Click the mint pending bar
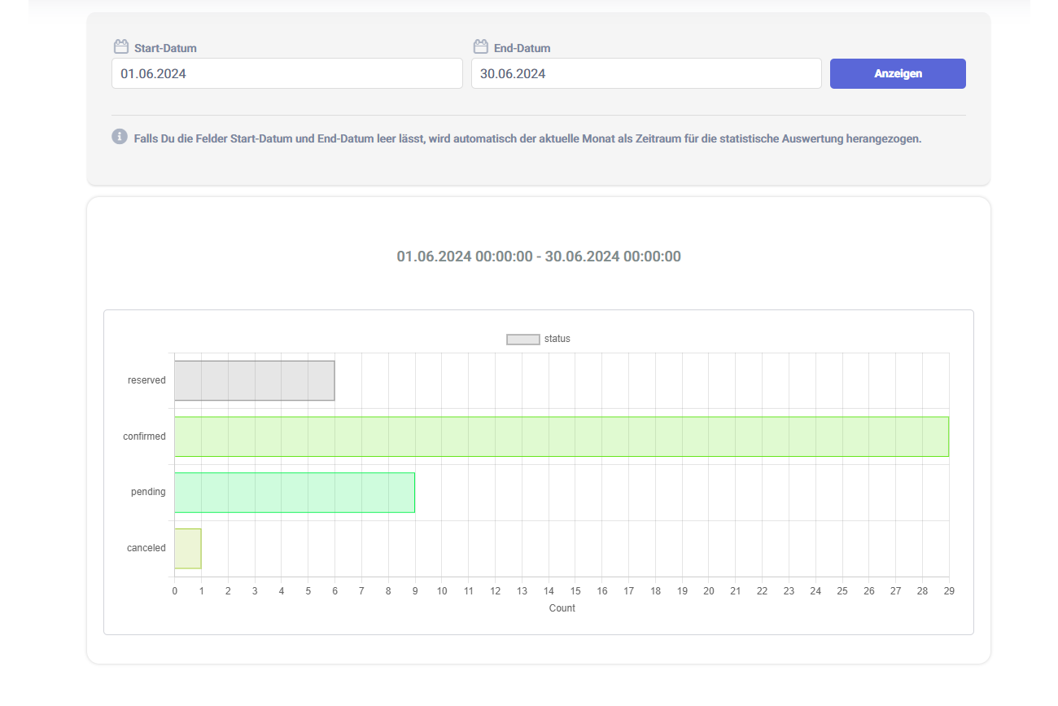Screen dimensions: 1058x706 pyautogui.click(x=295, y=493)
